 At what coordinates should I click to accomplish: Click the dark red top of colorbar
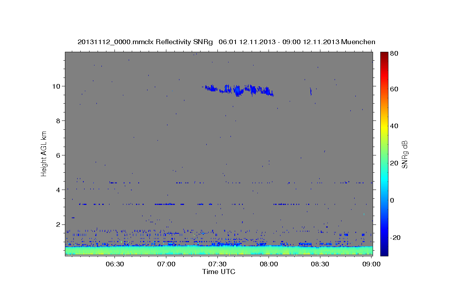384,54
